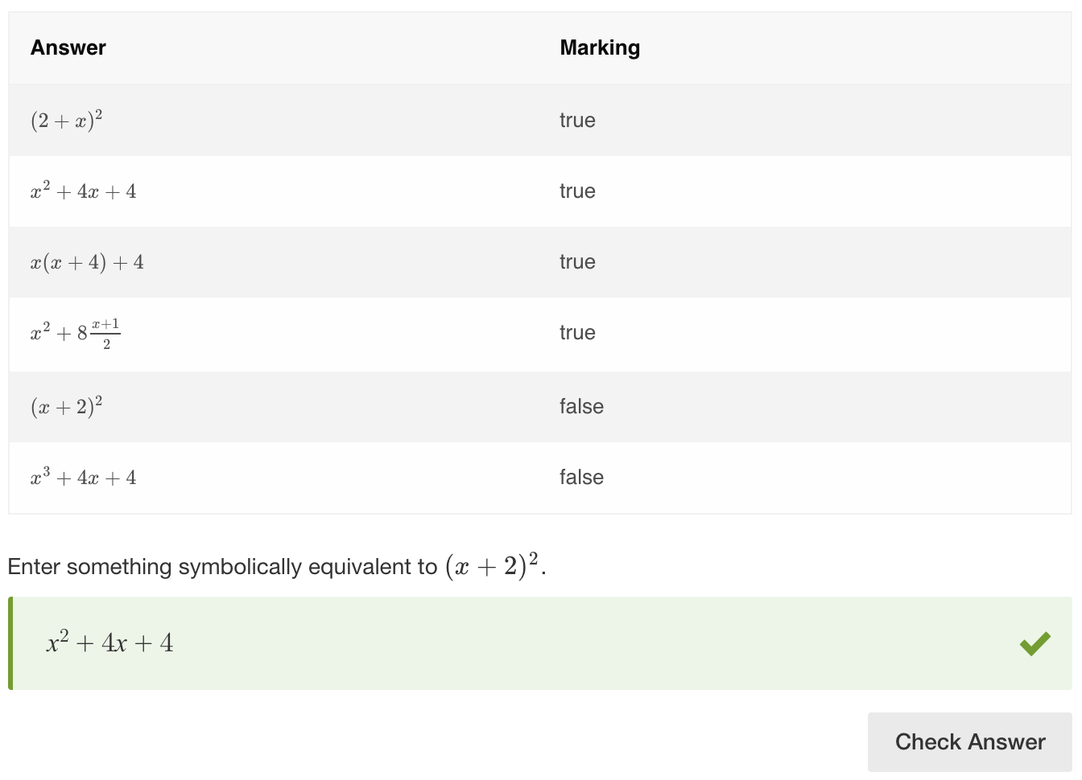
Task: Click the true marking for x² + 4x + 4
Action: point(577,191)
